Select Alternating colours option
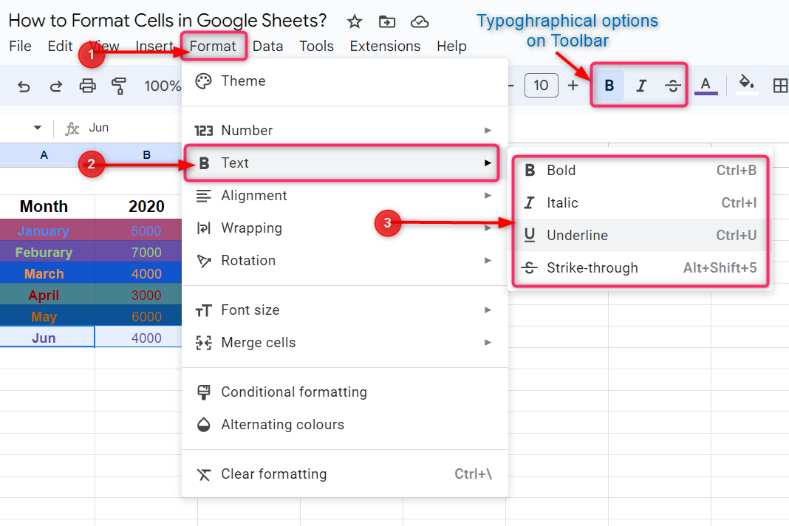 [345, 425]
